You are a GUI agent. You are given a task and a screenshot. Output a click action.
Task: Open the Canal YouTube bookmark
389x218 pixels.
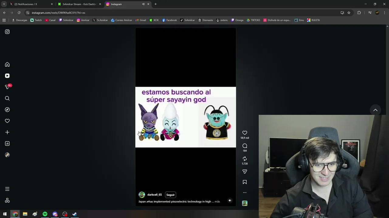[x=50, y=20]
